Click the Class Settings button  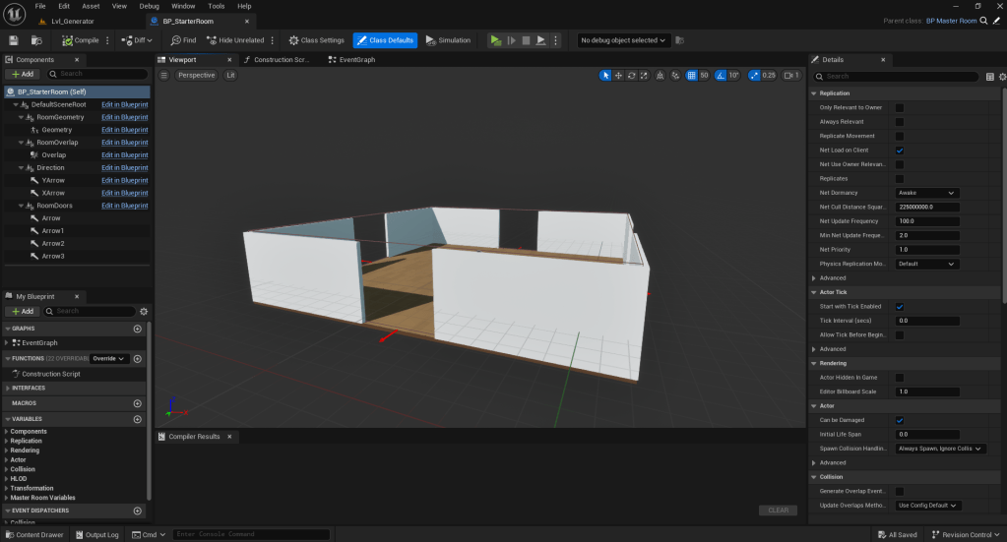coord(317,40)
